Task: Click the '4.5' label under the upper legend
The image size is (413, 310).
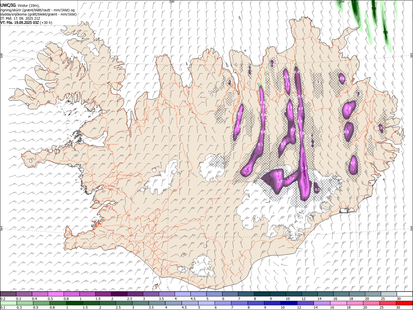Action: pos(193,299)
